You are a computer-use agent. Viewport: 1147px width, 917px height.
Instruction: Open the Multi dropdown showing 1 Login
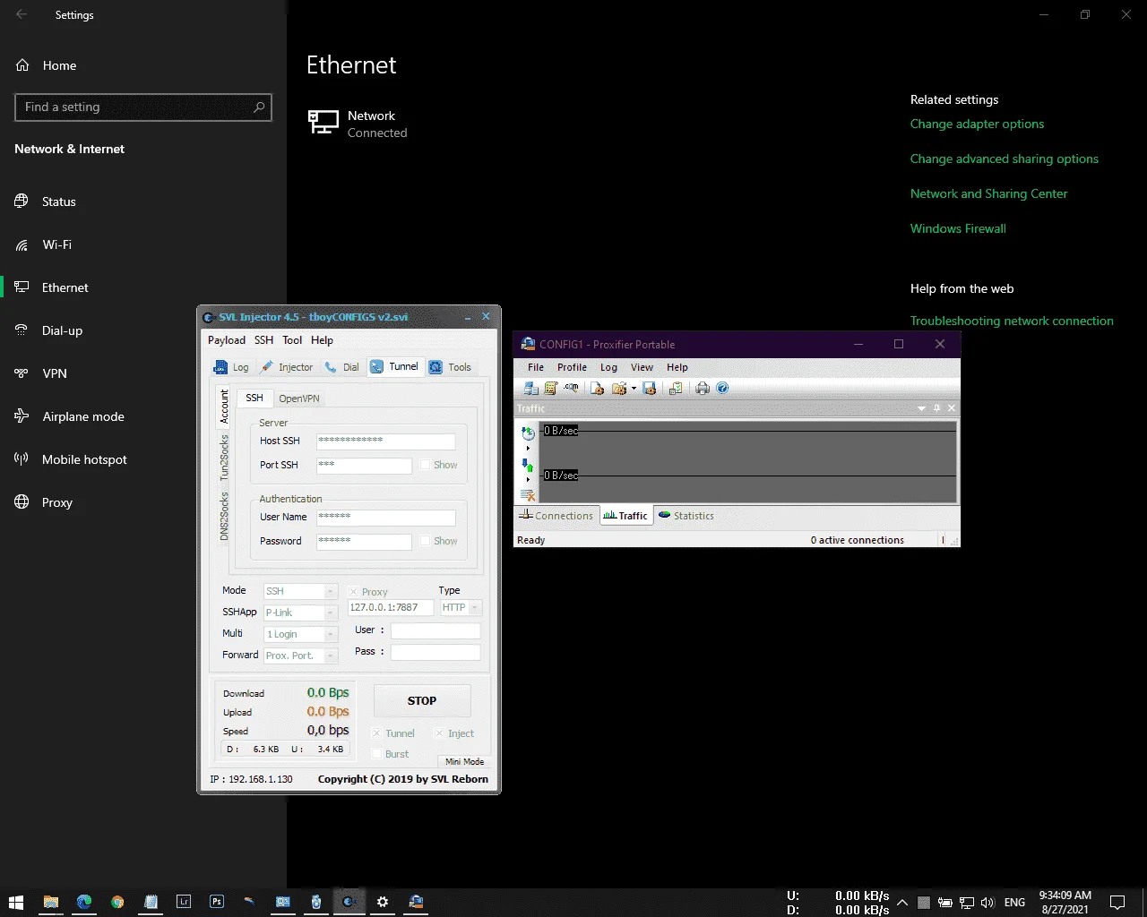point(299,634)
